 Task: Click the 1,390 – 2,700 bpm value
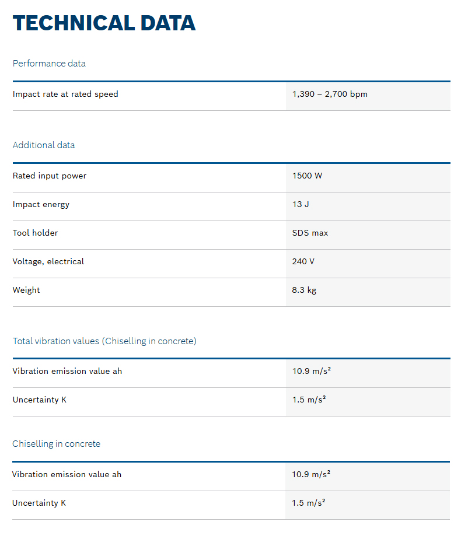point(330,94)
